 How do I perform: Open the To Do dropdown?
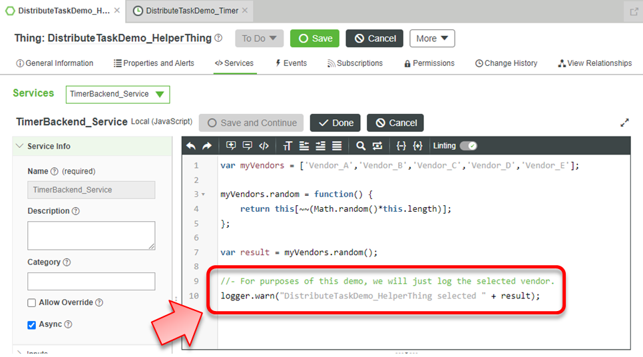(x=259, y=38)
